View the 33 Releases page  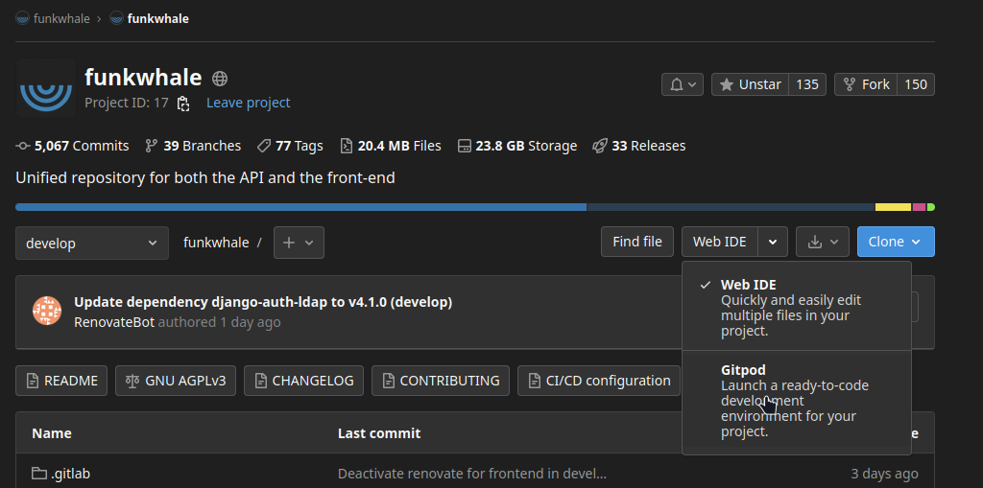click(639, 146)
